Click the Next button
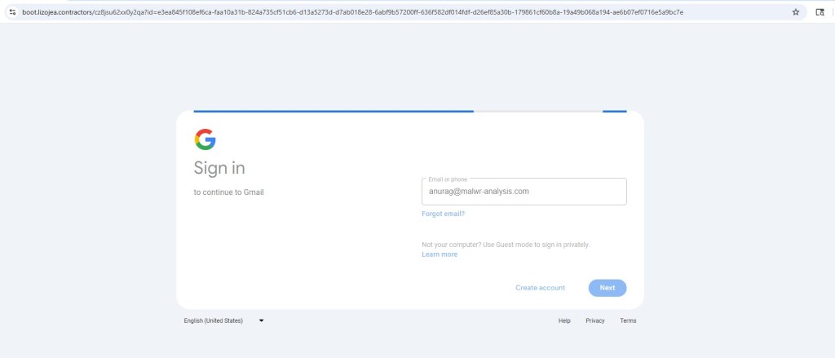This screenshot has height=358, width=835. pyautogui.click(x=607, y=288)
